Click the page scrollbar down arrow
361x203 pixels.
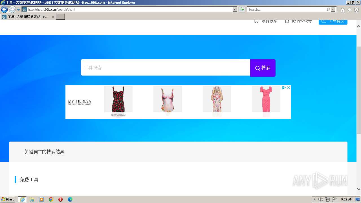pos(359,189)
